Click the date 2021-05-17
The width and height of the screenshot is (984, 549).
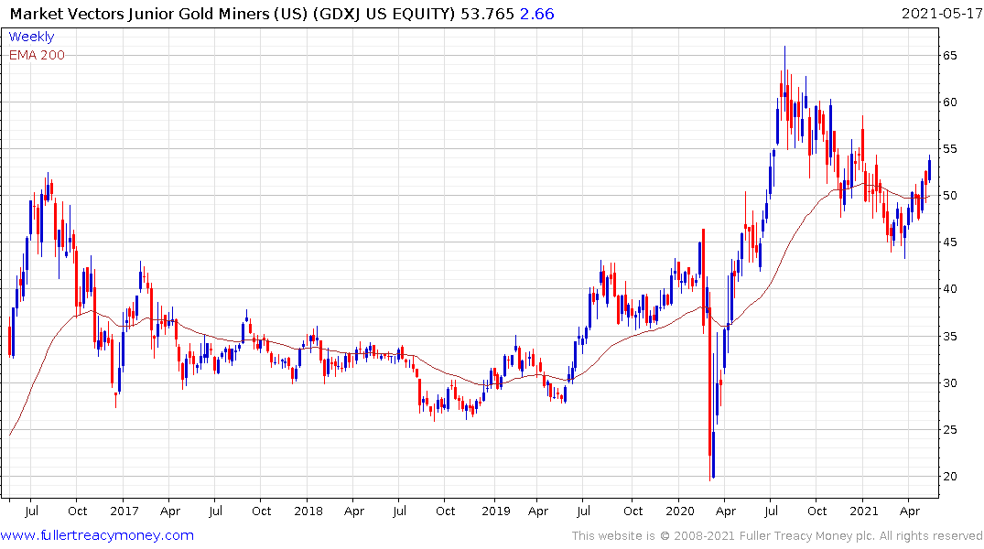tap(941, 13)
